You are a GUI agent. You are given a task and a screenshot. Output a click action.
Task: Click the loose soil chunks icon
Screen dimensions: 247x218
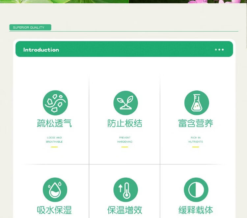(55, 103)
